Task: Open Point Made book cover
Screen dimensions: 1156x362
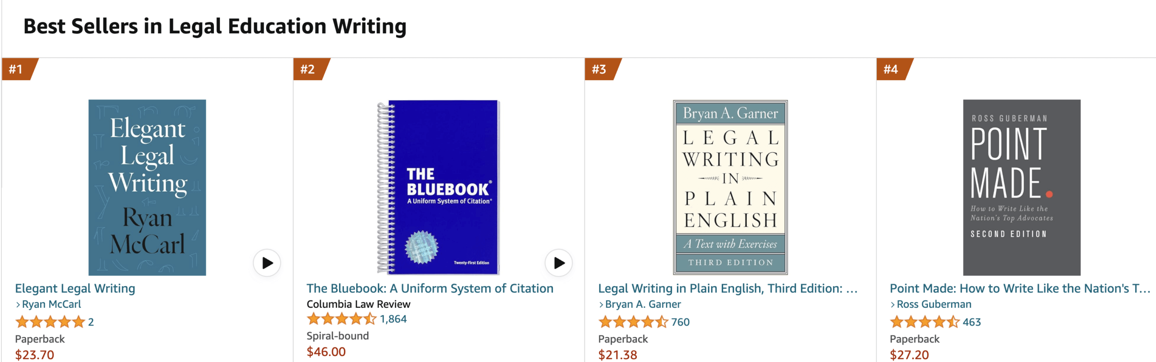Action: tap(1021, 187)
